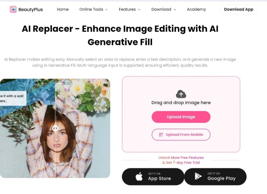This screenshot has height=194, width=267.
Task: Click the drag and drop image area
Action: pyautogui.click(x=181, y=114)
